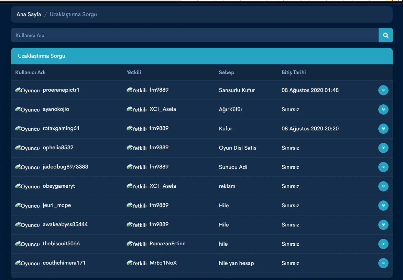Image resolution: width=403 pixels, height=280 pixels.
Task: Click the Oyuncu avatar icon beside jeuri_mcpe
Action: [x=28, y=206]
